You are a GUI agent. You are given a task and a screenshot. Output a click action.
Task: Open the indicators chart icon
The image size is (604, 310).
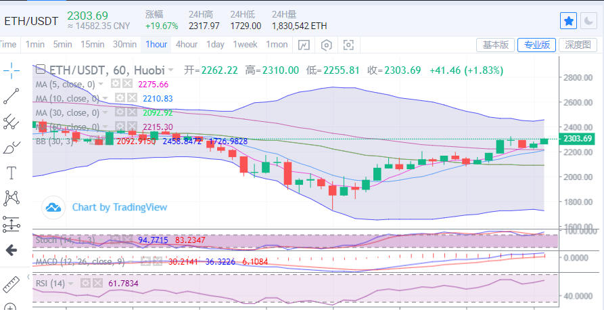[x=304, y=45]
